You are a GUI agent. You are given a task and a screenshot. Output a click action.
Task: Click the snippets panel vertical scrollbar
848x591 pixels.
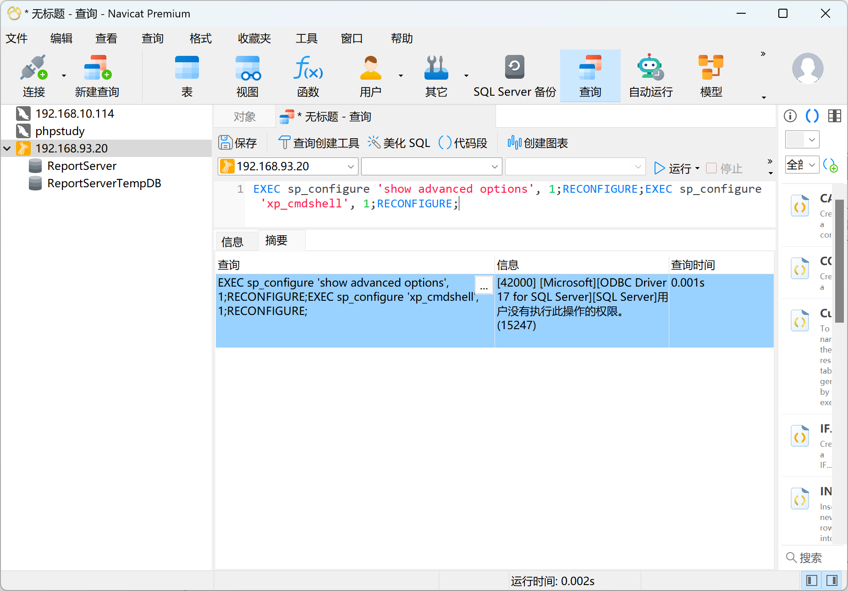(x=839, y=261)
